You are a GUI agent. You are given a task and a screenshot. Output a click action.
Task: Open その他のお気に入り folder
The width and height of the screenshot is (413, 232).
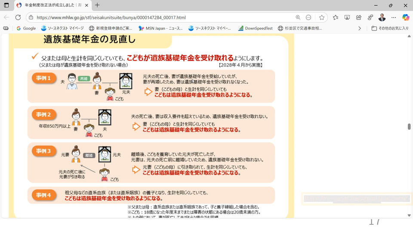[x=390, y=28]
